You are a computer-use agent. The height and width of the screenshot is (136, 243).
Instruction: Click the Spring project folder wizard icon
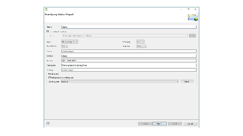193,17
